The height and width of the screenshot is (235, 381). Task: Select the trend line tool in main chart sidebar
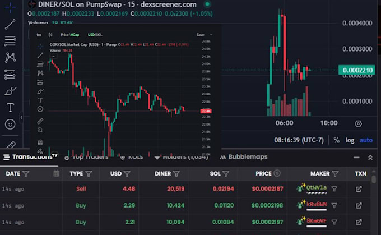(x=10, y=24)
